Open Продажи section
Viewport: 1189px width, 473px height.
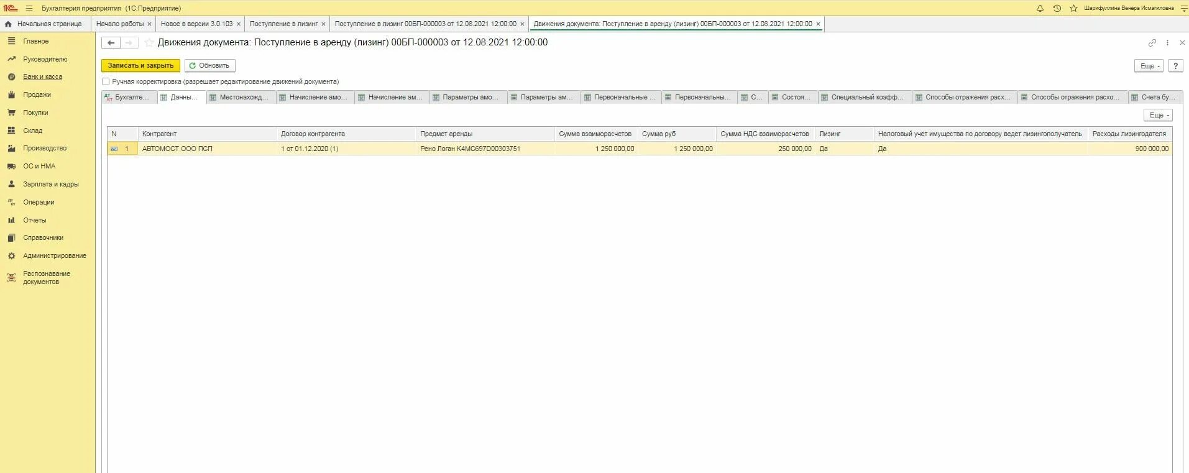coord(37,94)
